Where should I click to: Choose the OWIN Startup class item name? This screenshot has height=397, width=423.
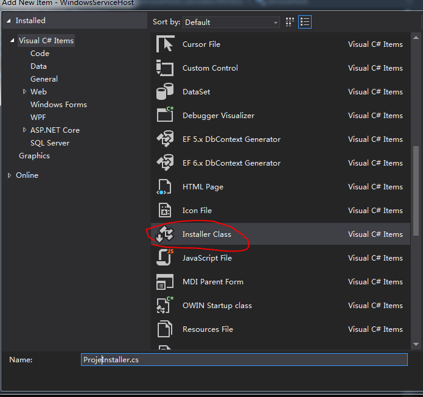tap(217, 306)
